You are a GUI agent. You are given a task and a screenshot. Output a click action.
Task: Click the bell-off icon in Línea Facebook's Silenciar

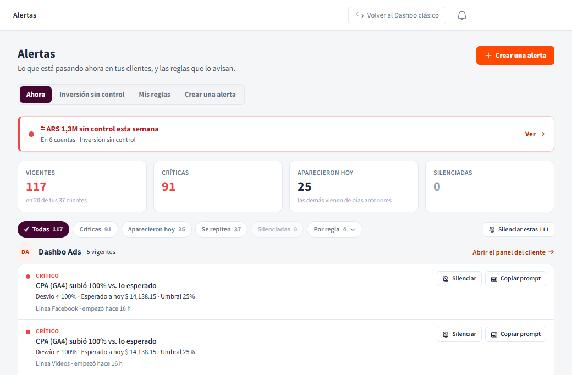[x=446, y=279]
